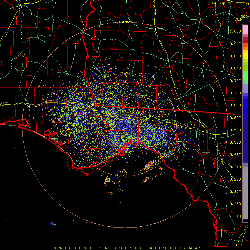Click the 100 NMI range ring label

[125, 22]
